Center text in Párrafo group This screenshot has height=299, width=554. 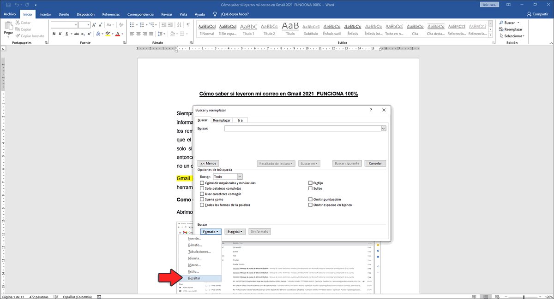(x=138, y=34)
